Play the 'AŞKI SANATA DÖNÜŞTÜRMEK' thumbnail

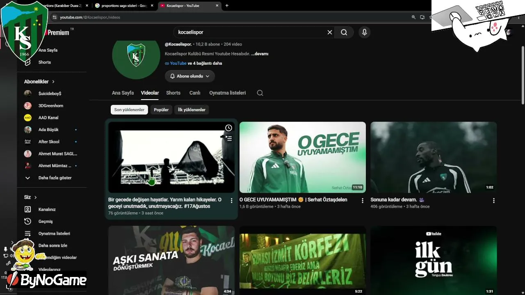171,261
